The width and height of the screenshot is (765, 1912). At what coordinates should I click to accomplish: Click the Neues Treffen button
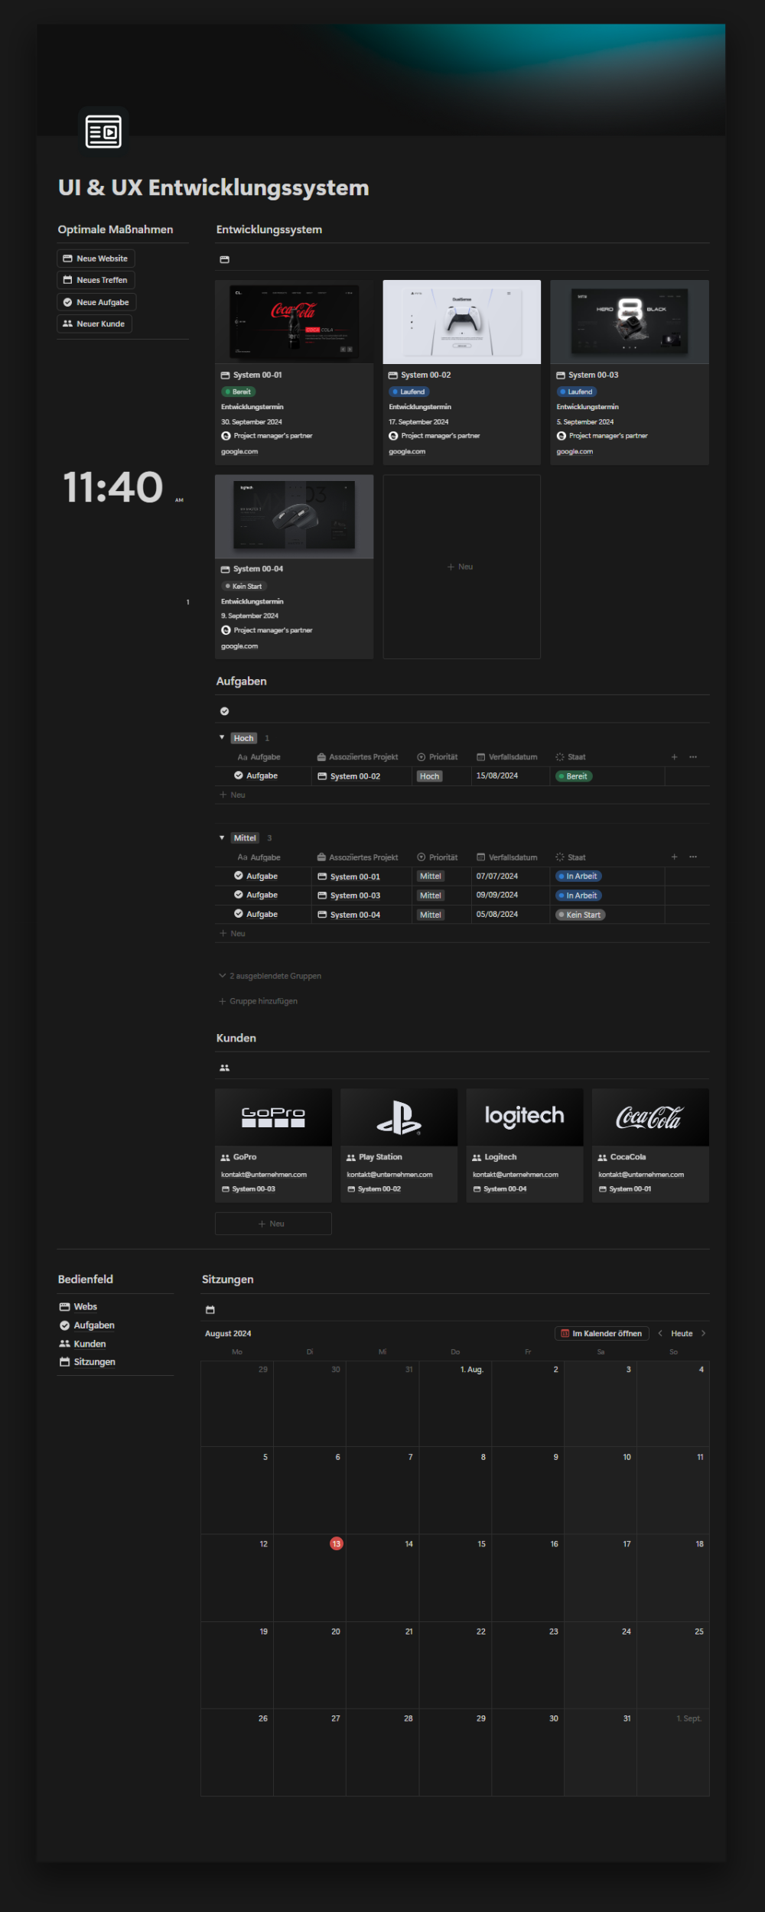(96, 280)
